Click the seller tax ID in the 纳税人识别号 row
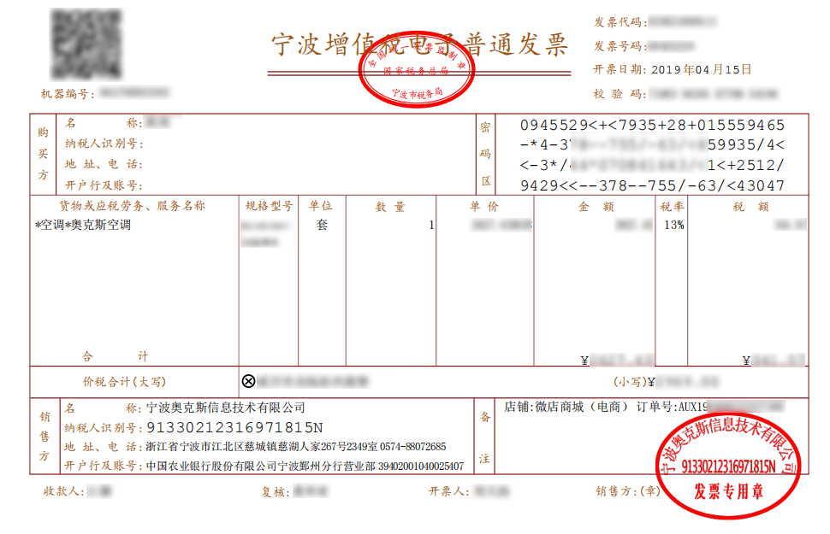The width and height of the screenshot is (830, 534). (x=235, y=427)
